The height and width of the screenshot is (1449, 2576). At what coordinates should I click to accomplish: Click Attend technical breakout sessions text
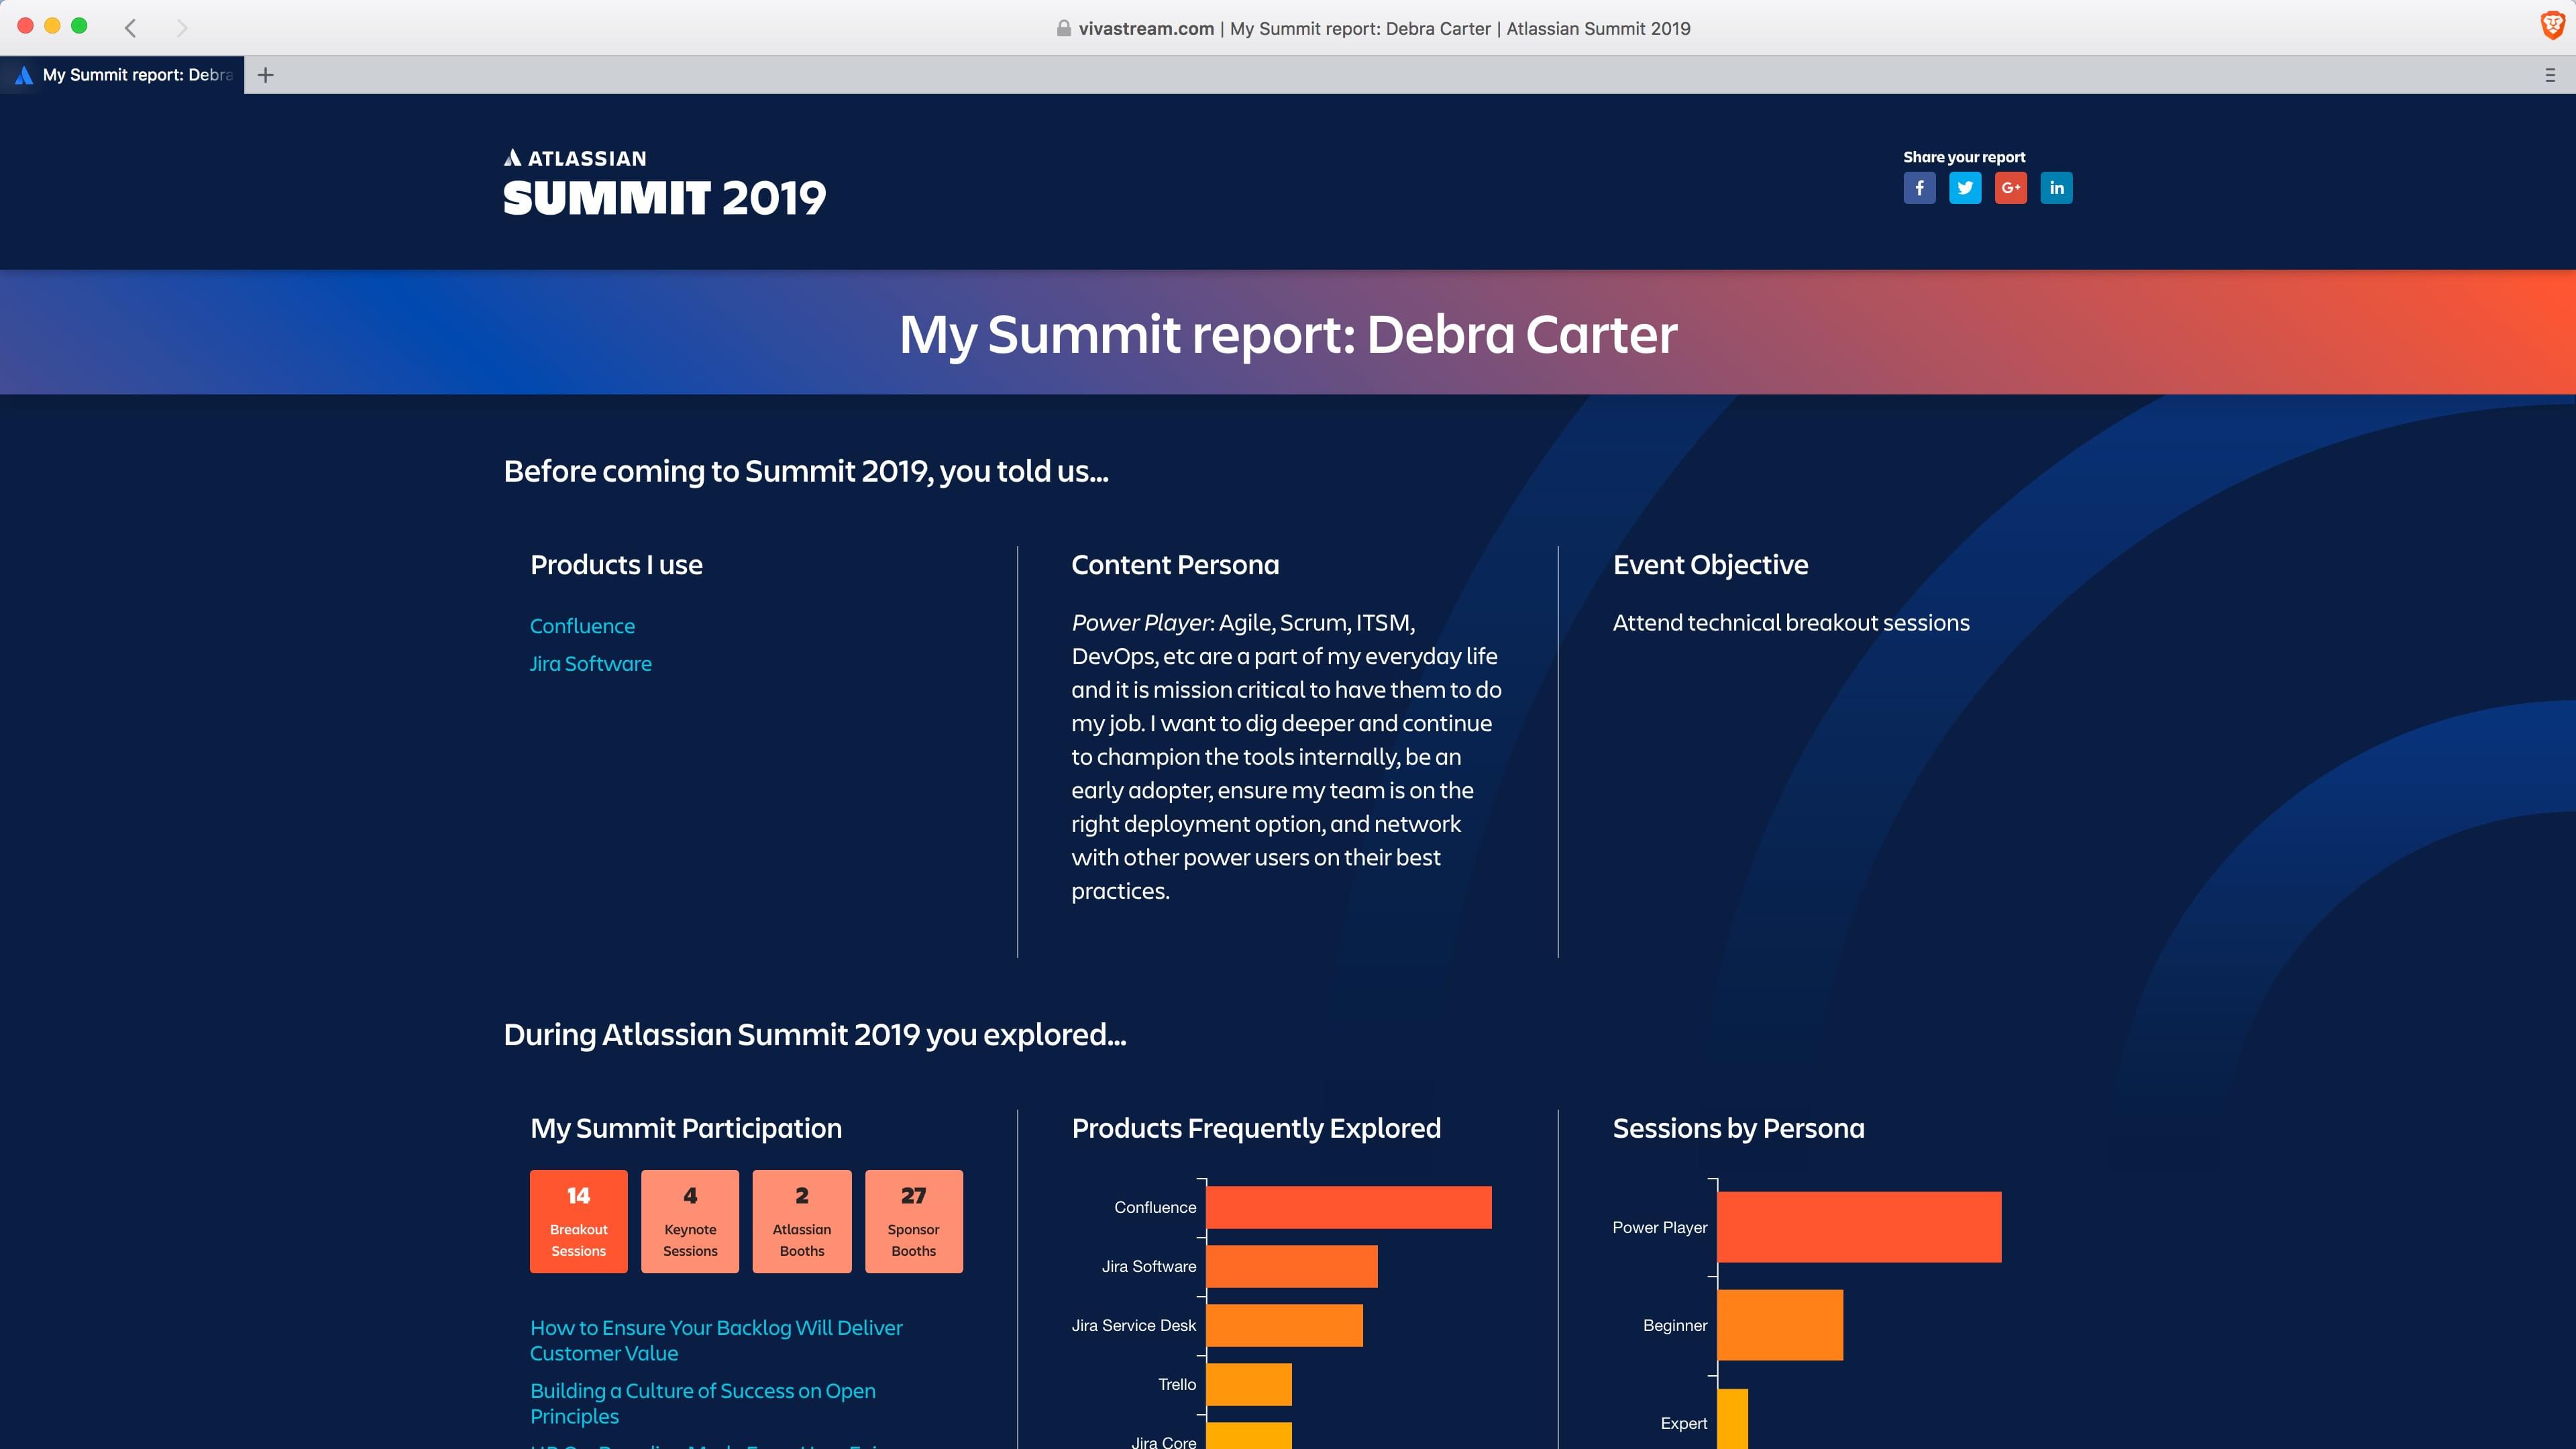tap(1791, 623)
